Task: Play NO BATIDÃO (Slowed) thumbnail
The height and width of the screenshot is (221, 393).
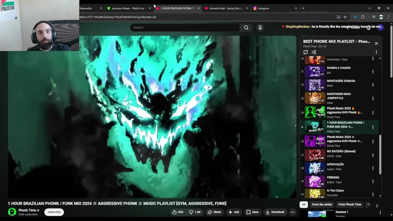Action: point(315,155)
